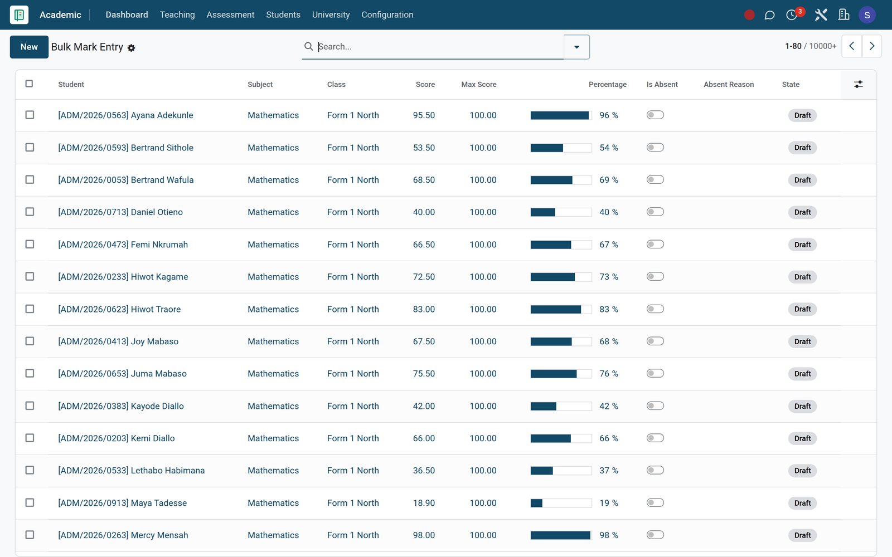Click Form 1 North in Hiwot Kagame row
The width and height of the screenshot is (892, 557).
tap(353, 277)
